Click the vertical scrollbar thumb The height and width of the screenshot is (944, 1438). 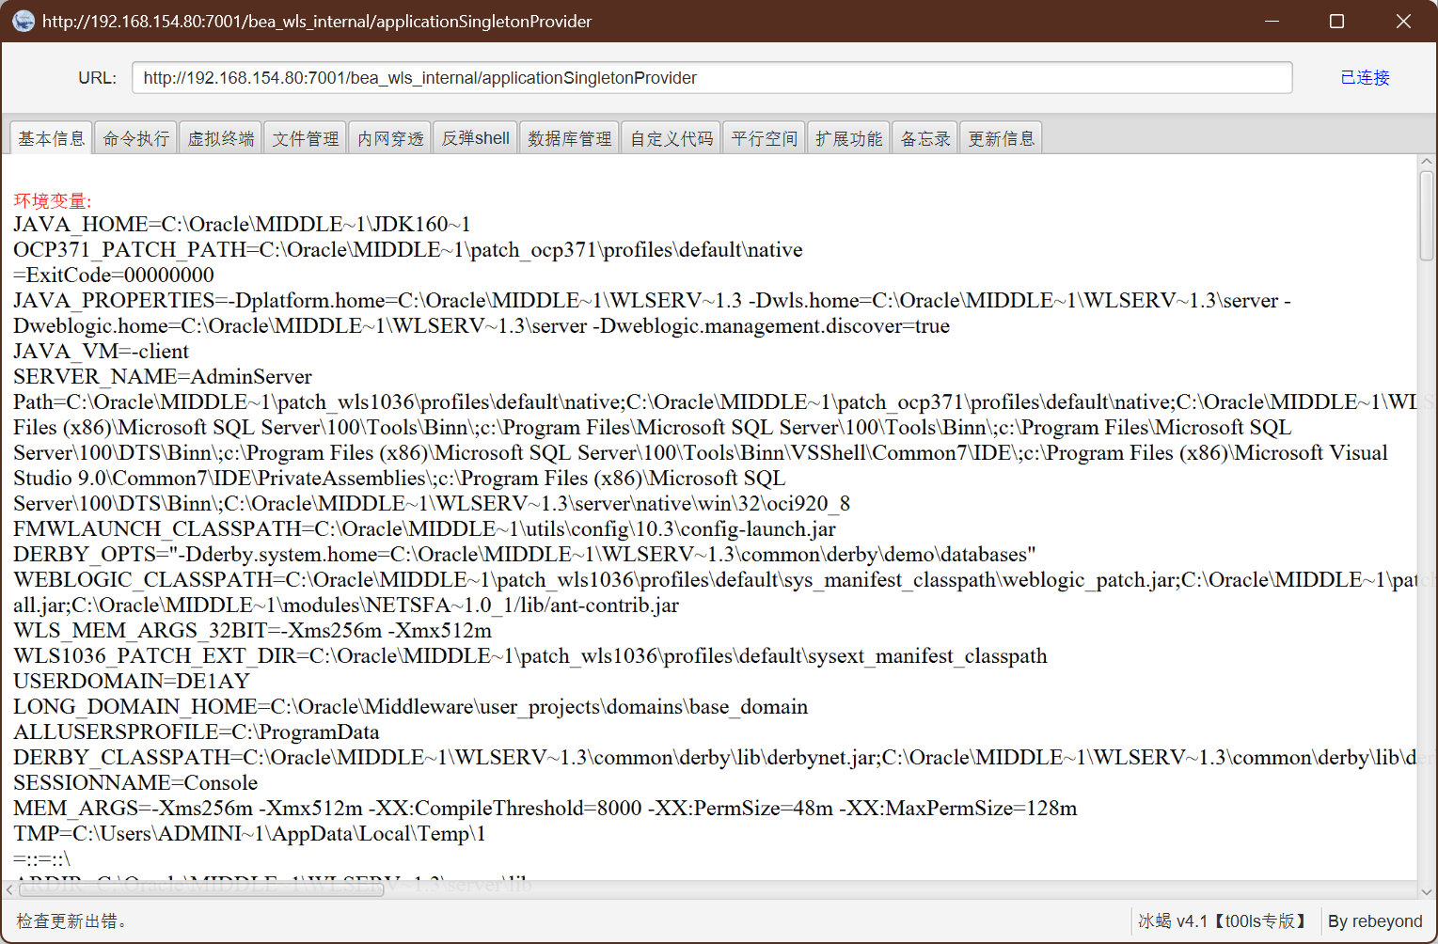coord(1427,214)
